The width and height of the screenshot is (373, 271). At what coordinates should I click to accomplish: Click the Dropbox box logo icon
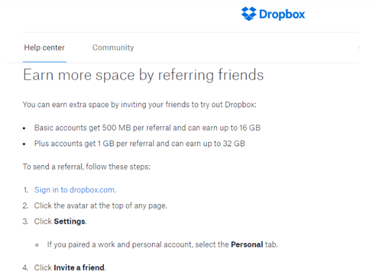[x=249, y=13]
